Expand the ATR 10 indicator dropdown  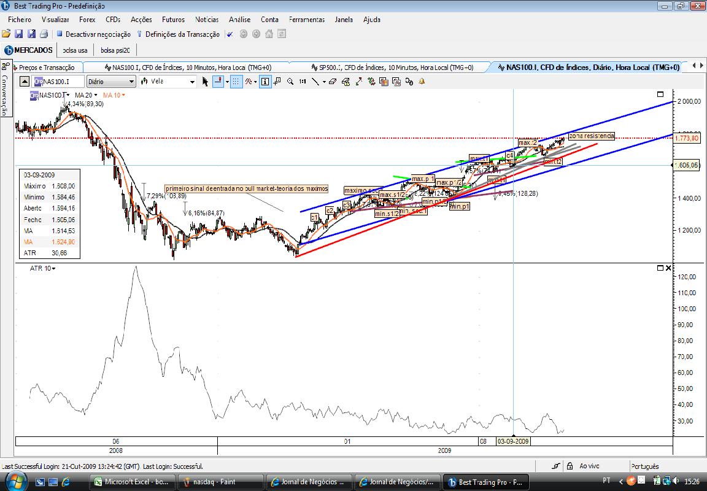[43, 268]
